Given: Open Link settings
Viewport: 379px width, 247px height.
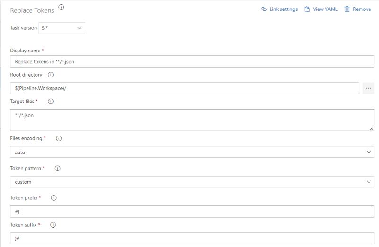Looking at the screenshot, I should (279, 9).
